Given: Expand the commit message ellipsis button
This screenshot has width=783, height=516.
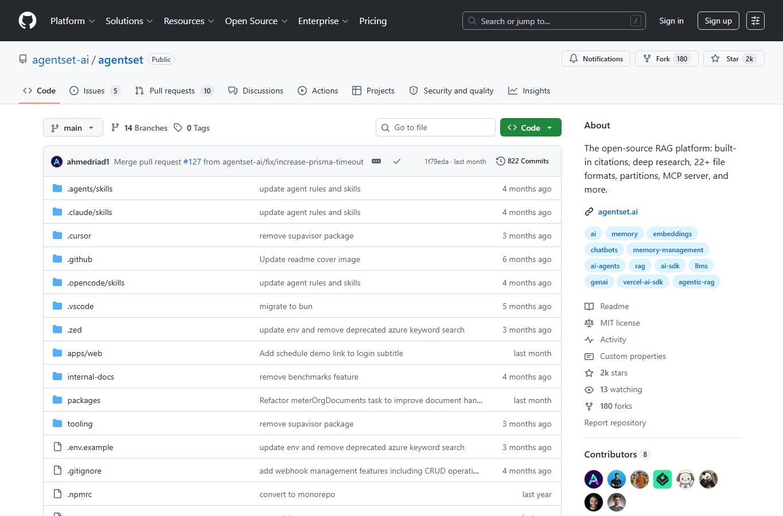Looking at the screenshot, I should [x=376, y=161].
